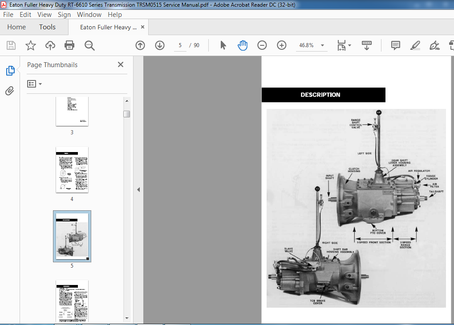Select page 5 thumbnail

click(72, 236)
